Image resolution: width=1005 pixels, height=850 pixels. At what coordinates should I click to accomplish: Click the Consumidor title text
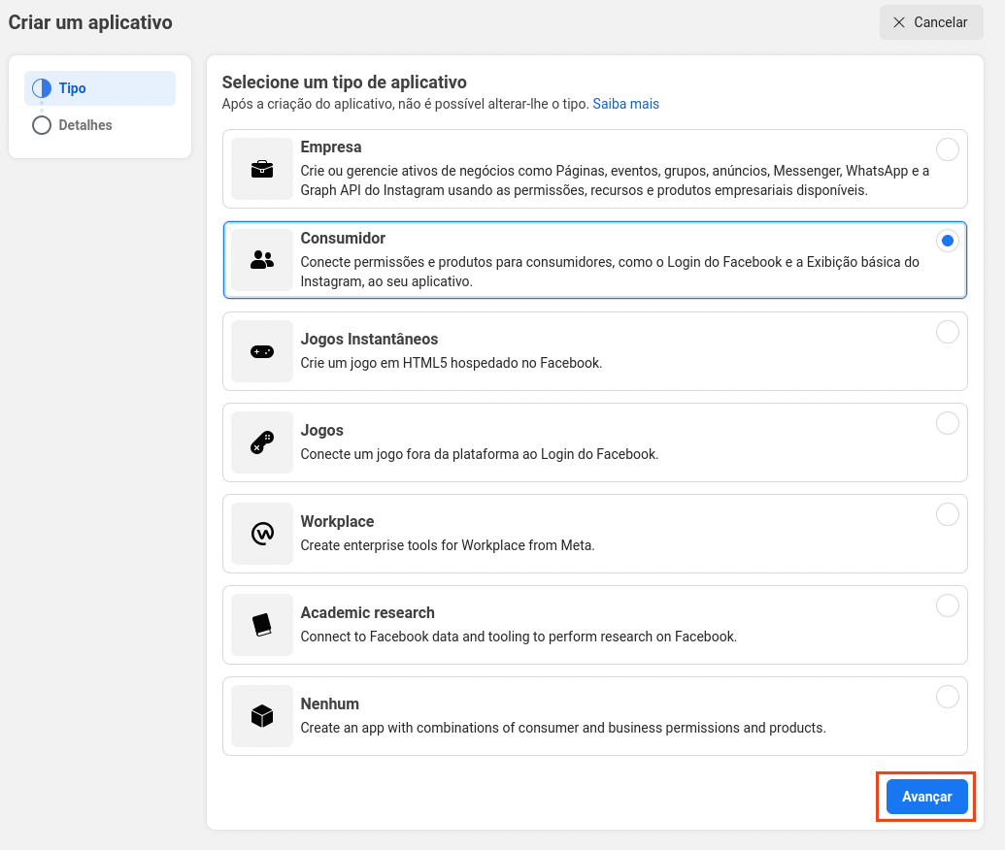343,239
